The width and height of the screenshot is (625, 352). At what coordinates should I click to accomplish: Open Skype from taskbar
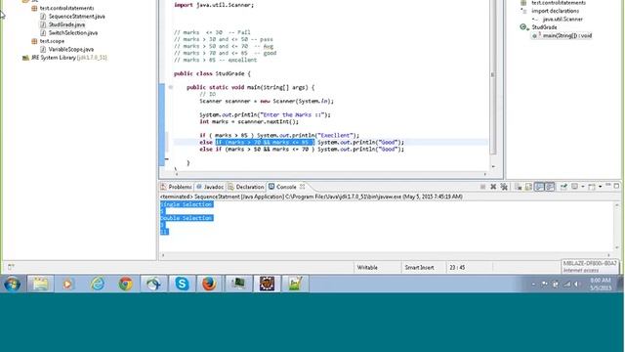pyautogui.click(x=183, y=285)
